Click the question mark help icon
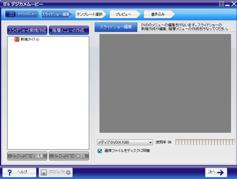Viewport: 237px width, 179px height. point(10,172)
